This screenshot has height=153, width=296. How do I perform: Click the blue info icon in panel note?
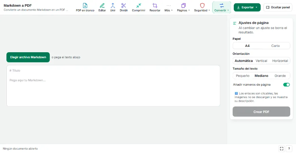(x=236, y=93)
